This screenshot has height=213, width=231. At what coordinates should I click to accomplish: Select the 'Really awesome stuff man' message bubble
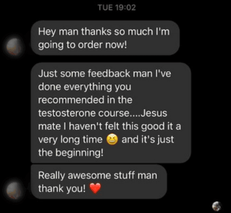(x=99, y=182)
